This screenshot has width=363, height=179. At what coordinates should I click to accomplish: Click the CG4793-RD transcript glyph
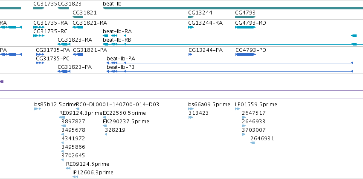click(x=245, y=27)
